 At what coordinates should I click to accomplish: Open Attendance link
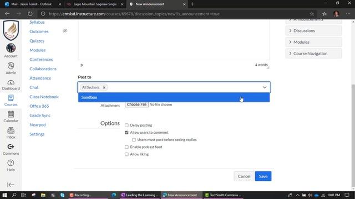pos(40,78)
